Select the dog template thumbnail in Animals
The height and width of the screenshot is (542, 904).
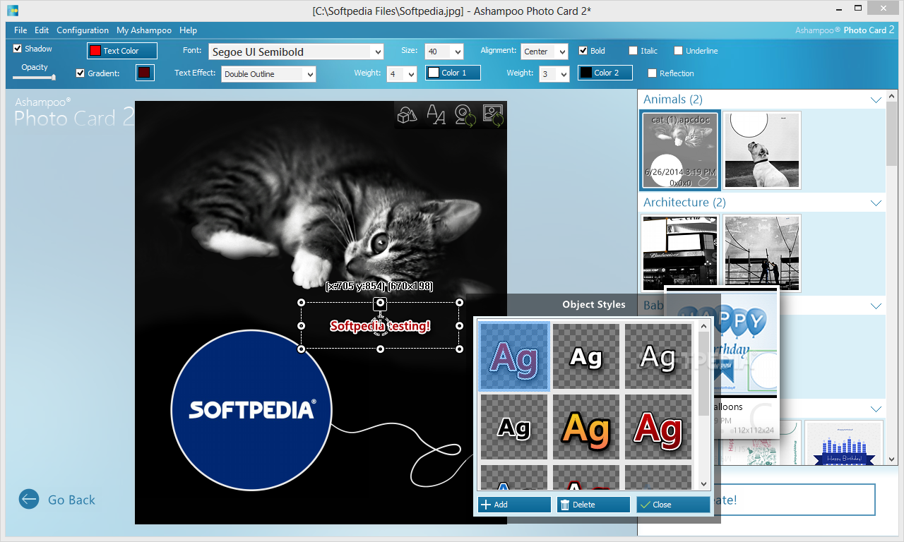click(x=762, y=150)
